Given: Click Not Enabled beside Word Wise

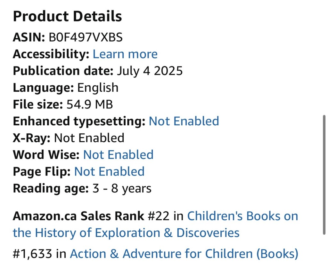Looking at the screenshot, I should click(118, 155).
